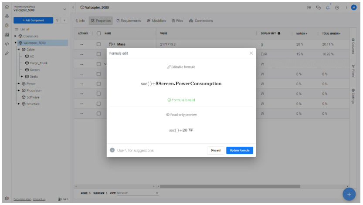Check the Mass row checkbox
363x205 pixels.
[98, 44]
